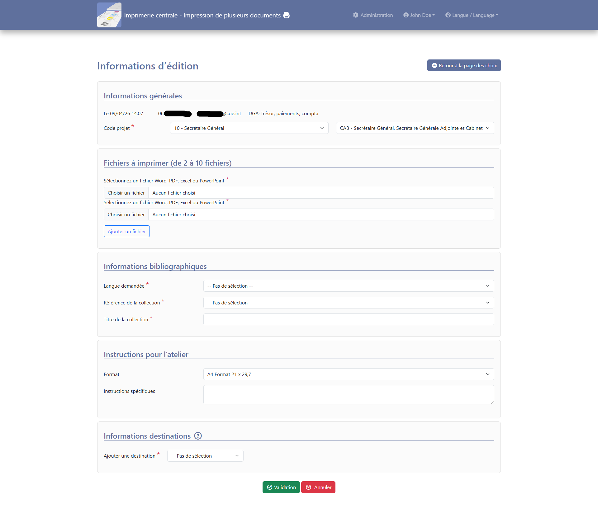Focus the Instructions spécifiques text area
This screenshot has width=598, height=513.
click(348, 394)
